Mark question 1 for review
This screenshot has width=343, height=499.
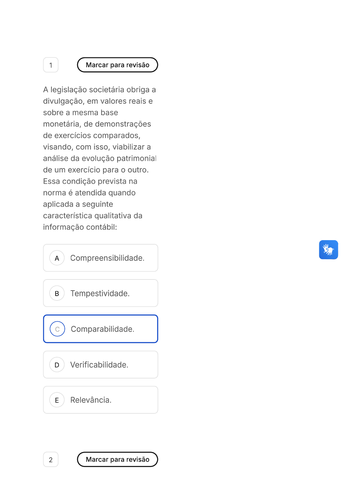click(118, 65)
